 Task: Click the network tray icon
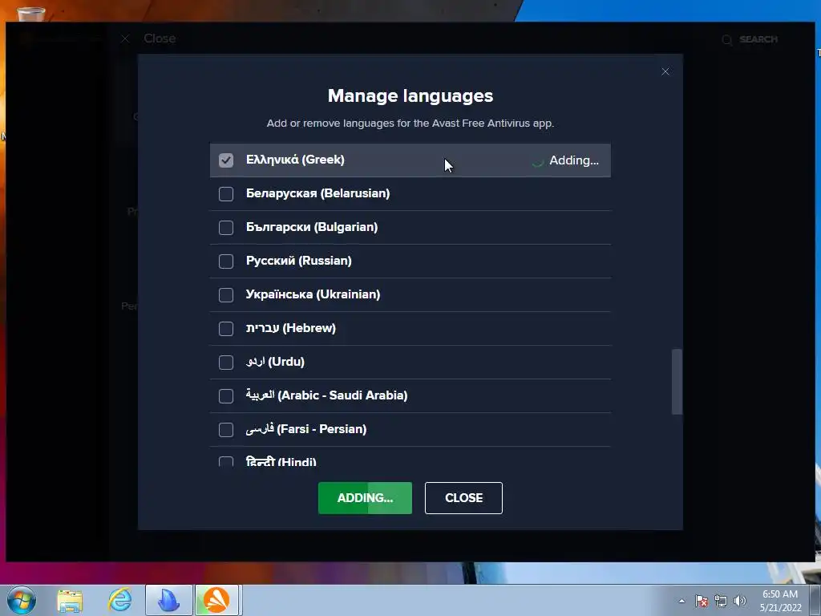click(721, 601)
